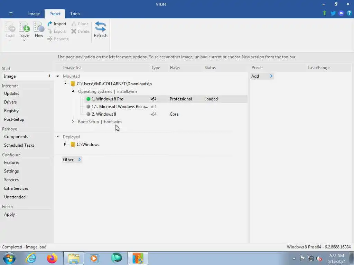This screenshot has width=354, height=265.
Task: Open the media player taskbar icon
Action: point(94,258)
